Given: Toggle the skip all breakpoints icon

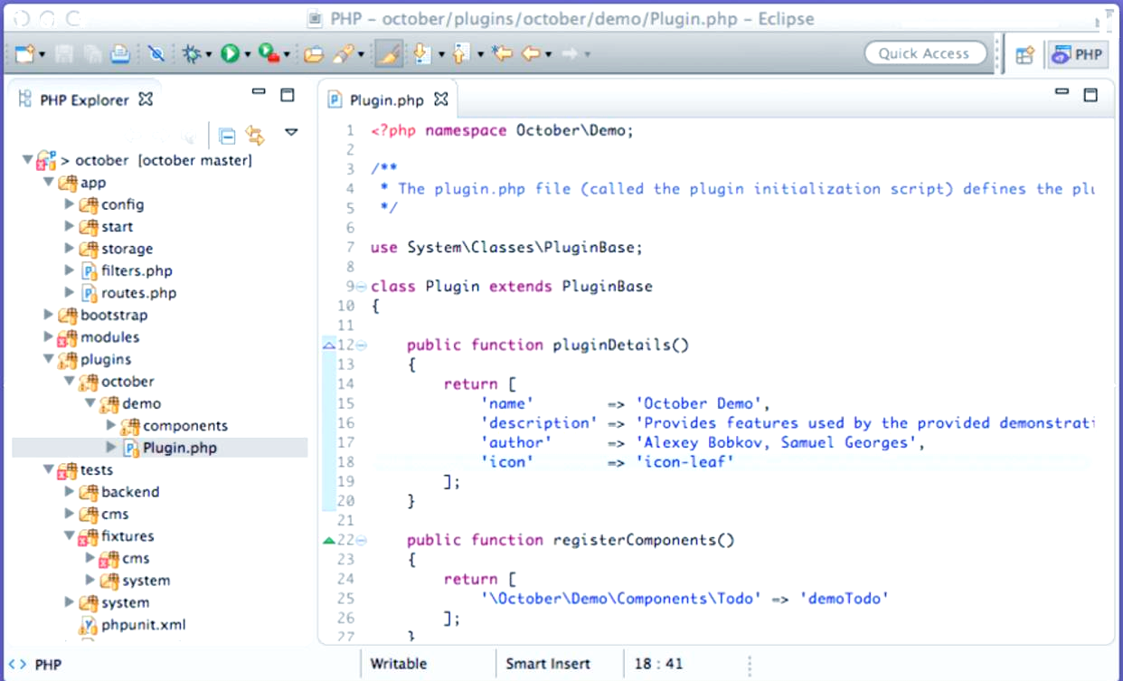Looking at the screenshot, I should [x=156, y=54].
